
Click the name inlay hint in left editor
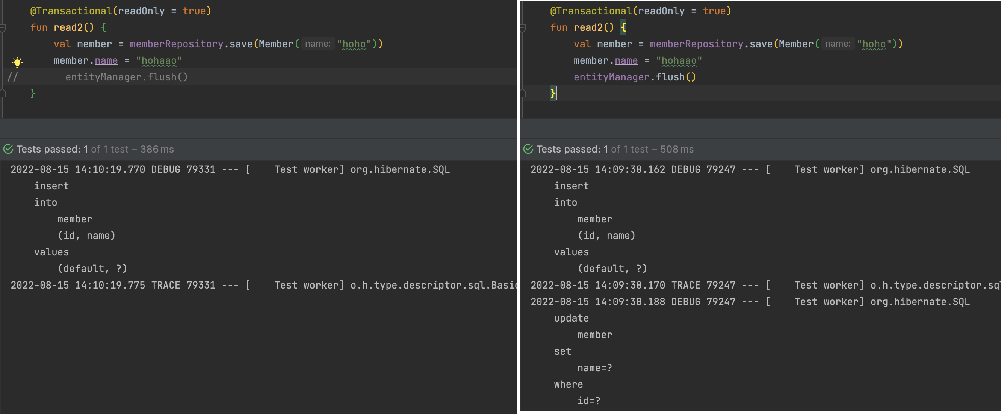click(x=318, y=44)
